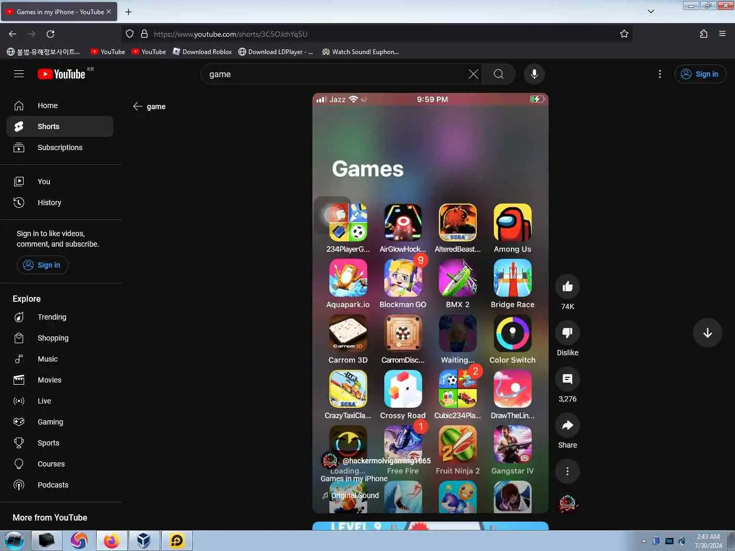Open Download LDPlayer bookmark
This screenshot has height=551, width=735.
276,52
